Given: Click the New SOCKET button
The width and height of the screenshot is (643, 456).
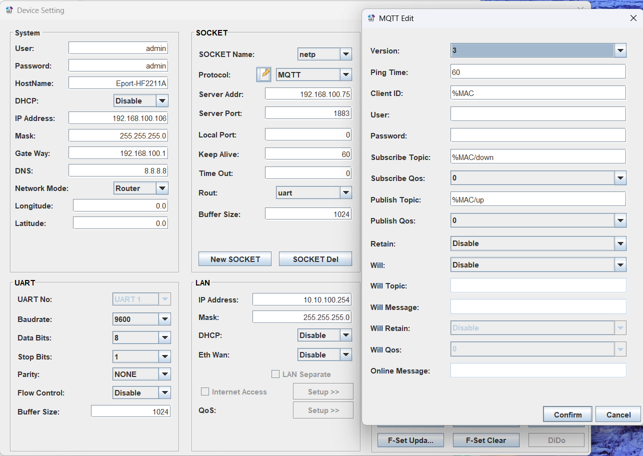Looking at the screenshot, I should [x=235, y=259].
